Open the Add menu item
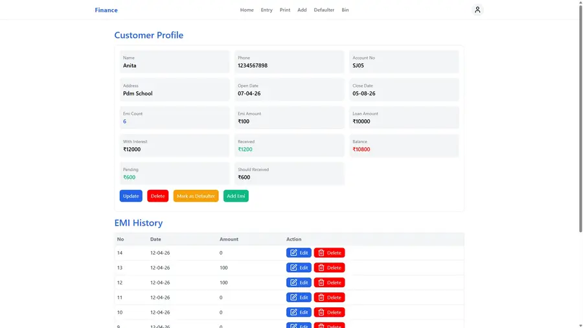The image size is (583, 328). tap(302, 10)
